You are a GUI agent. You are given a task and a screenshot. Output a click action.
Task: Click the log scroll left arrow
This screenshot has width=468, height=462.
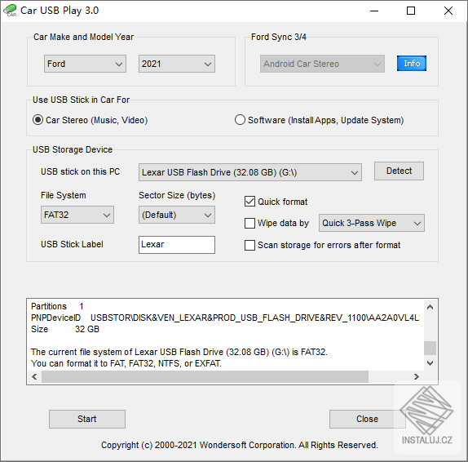[x=34, y=376]
